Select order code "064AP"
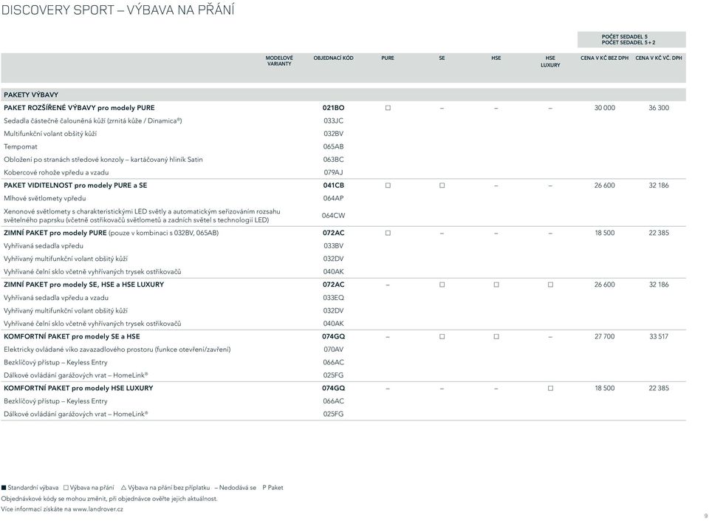This screenshot has height=521, width=709. [333, 199]
